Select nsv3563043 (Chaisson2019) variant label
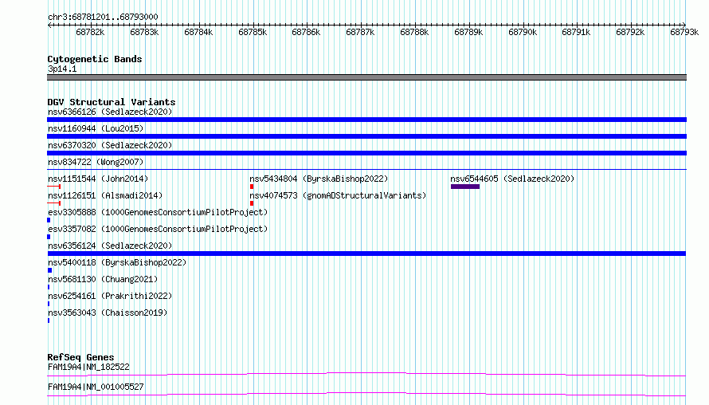709x405 pixels. 108,313
